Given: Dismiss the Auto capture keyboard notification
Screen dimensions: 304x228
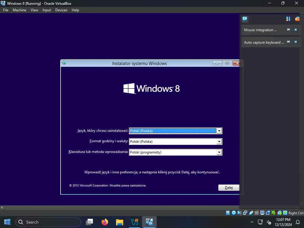Looking at the screenshot, I should click(295, 42).
